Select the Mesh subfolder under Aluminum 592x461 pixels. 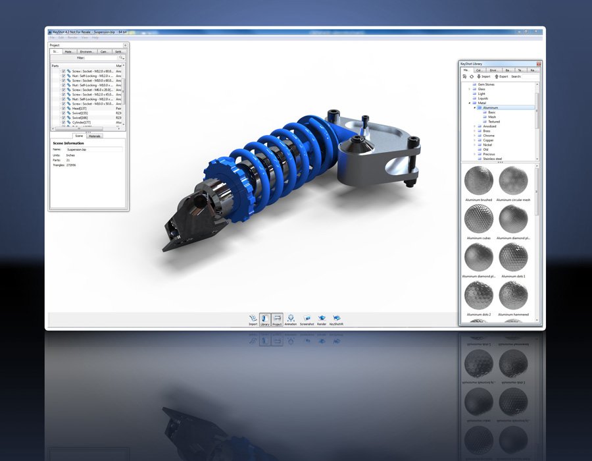click(492, 117)
